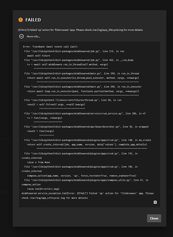Click the "await self.future" code line

38,55
